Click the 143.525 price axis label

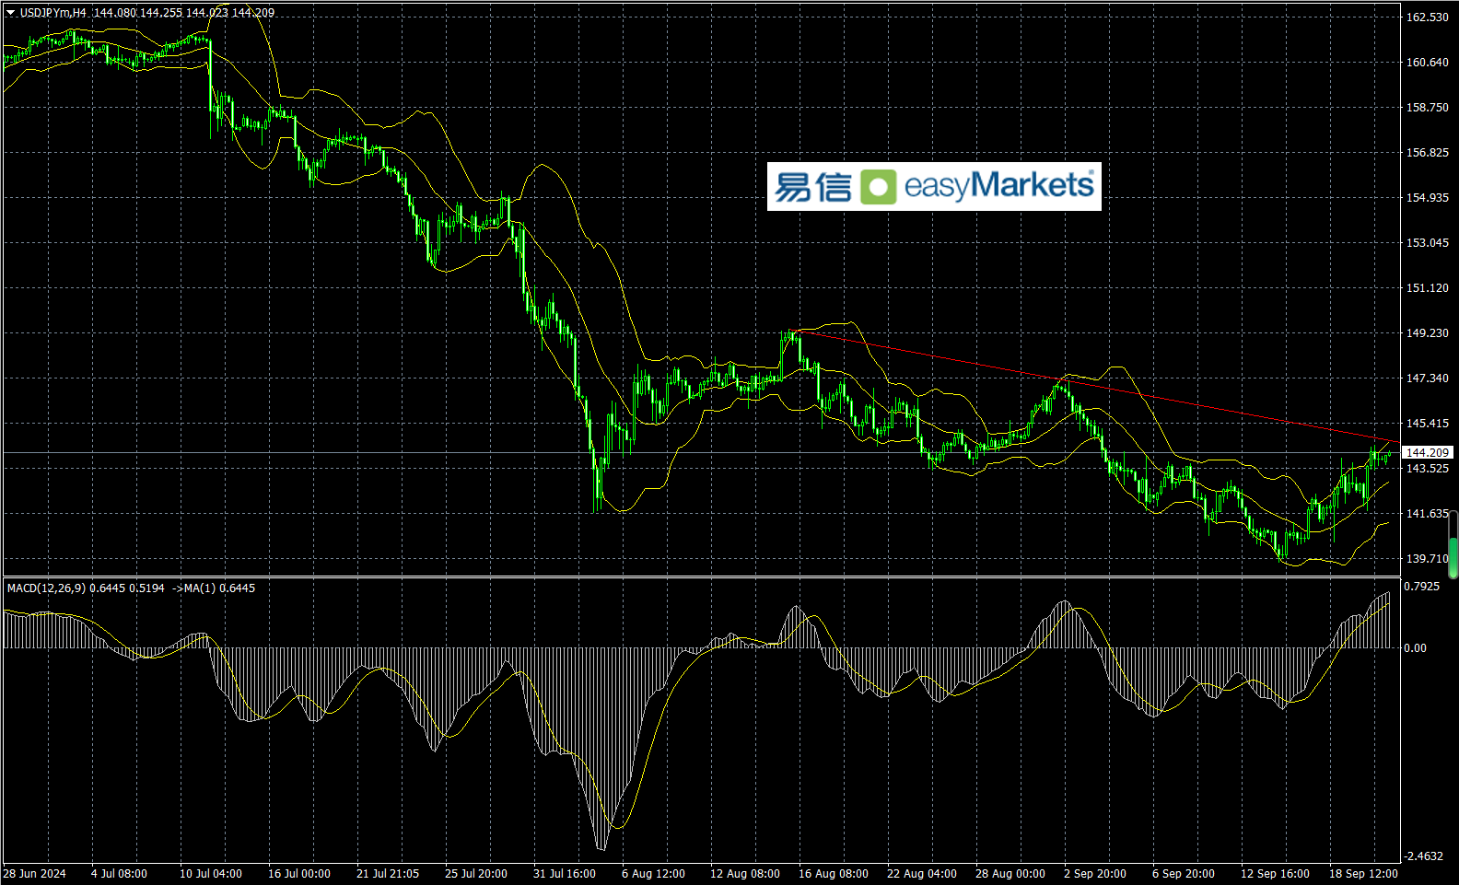1427,468
